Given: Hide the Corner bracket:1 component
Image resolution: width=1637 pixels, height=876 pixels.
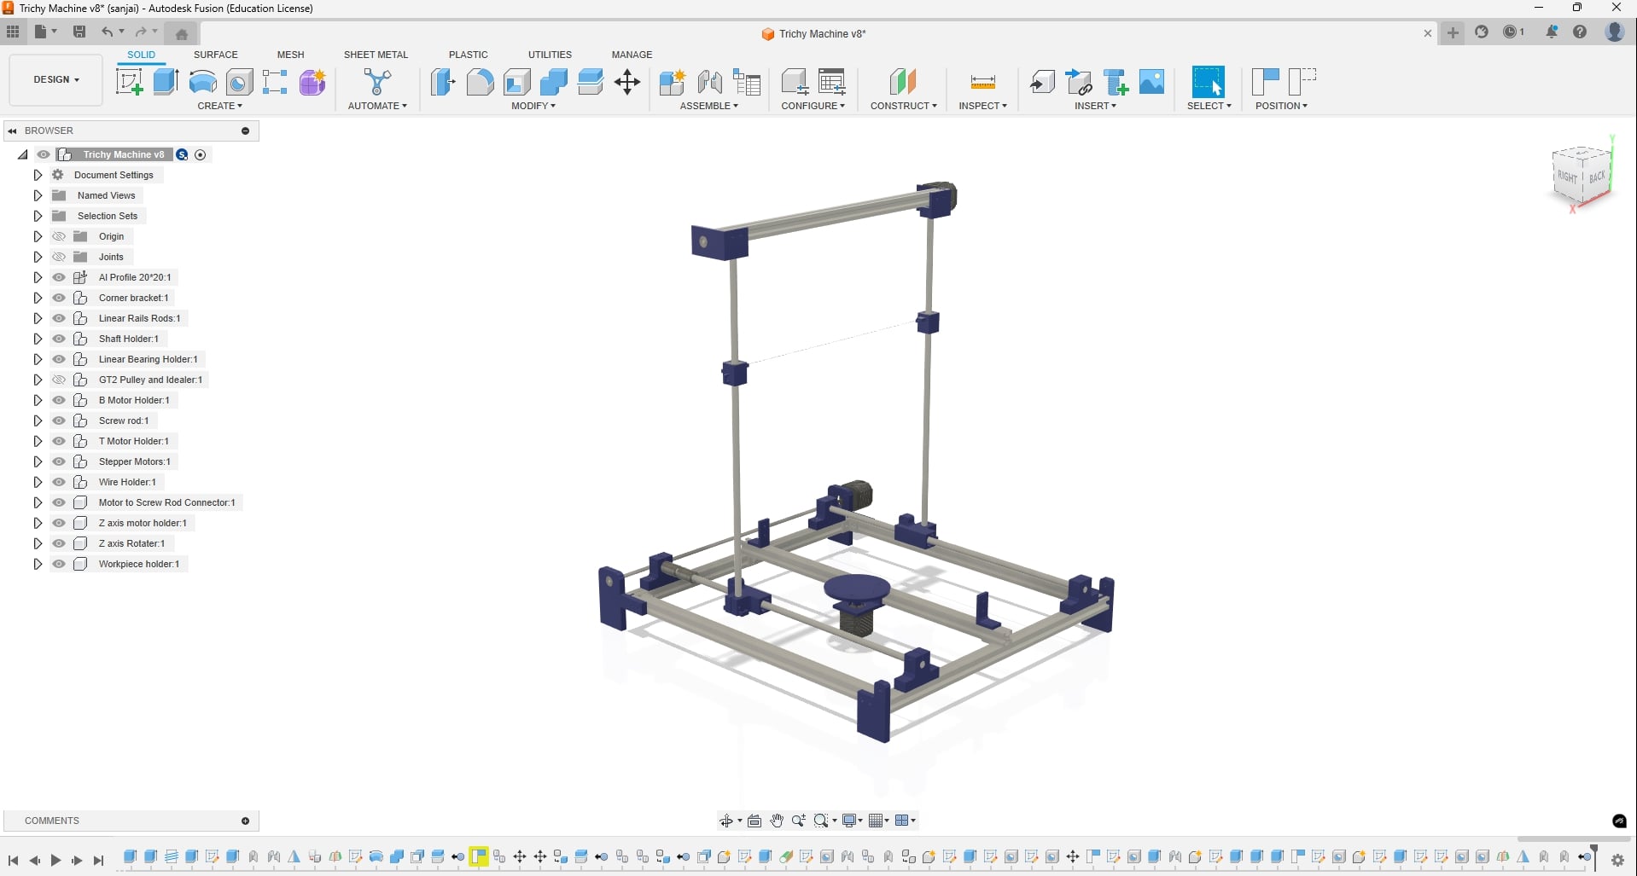Looking at the screenshot, I should [58, 298].
